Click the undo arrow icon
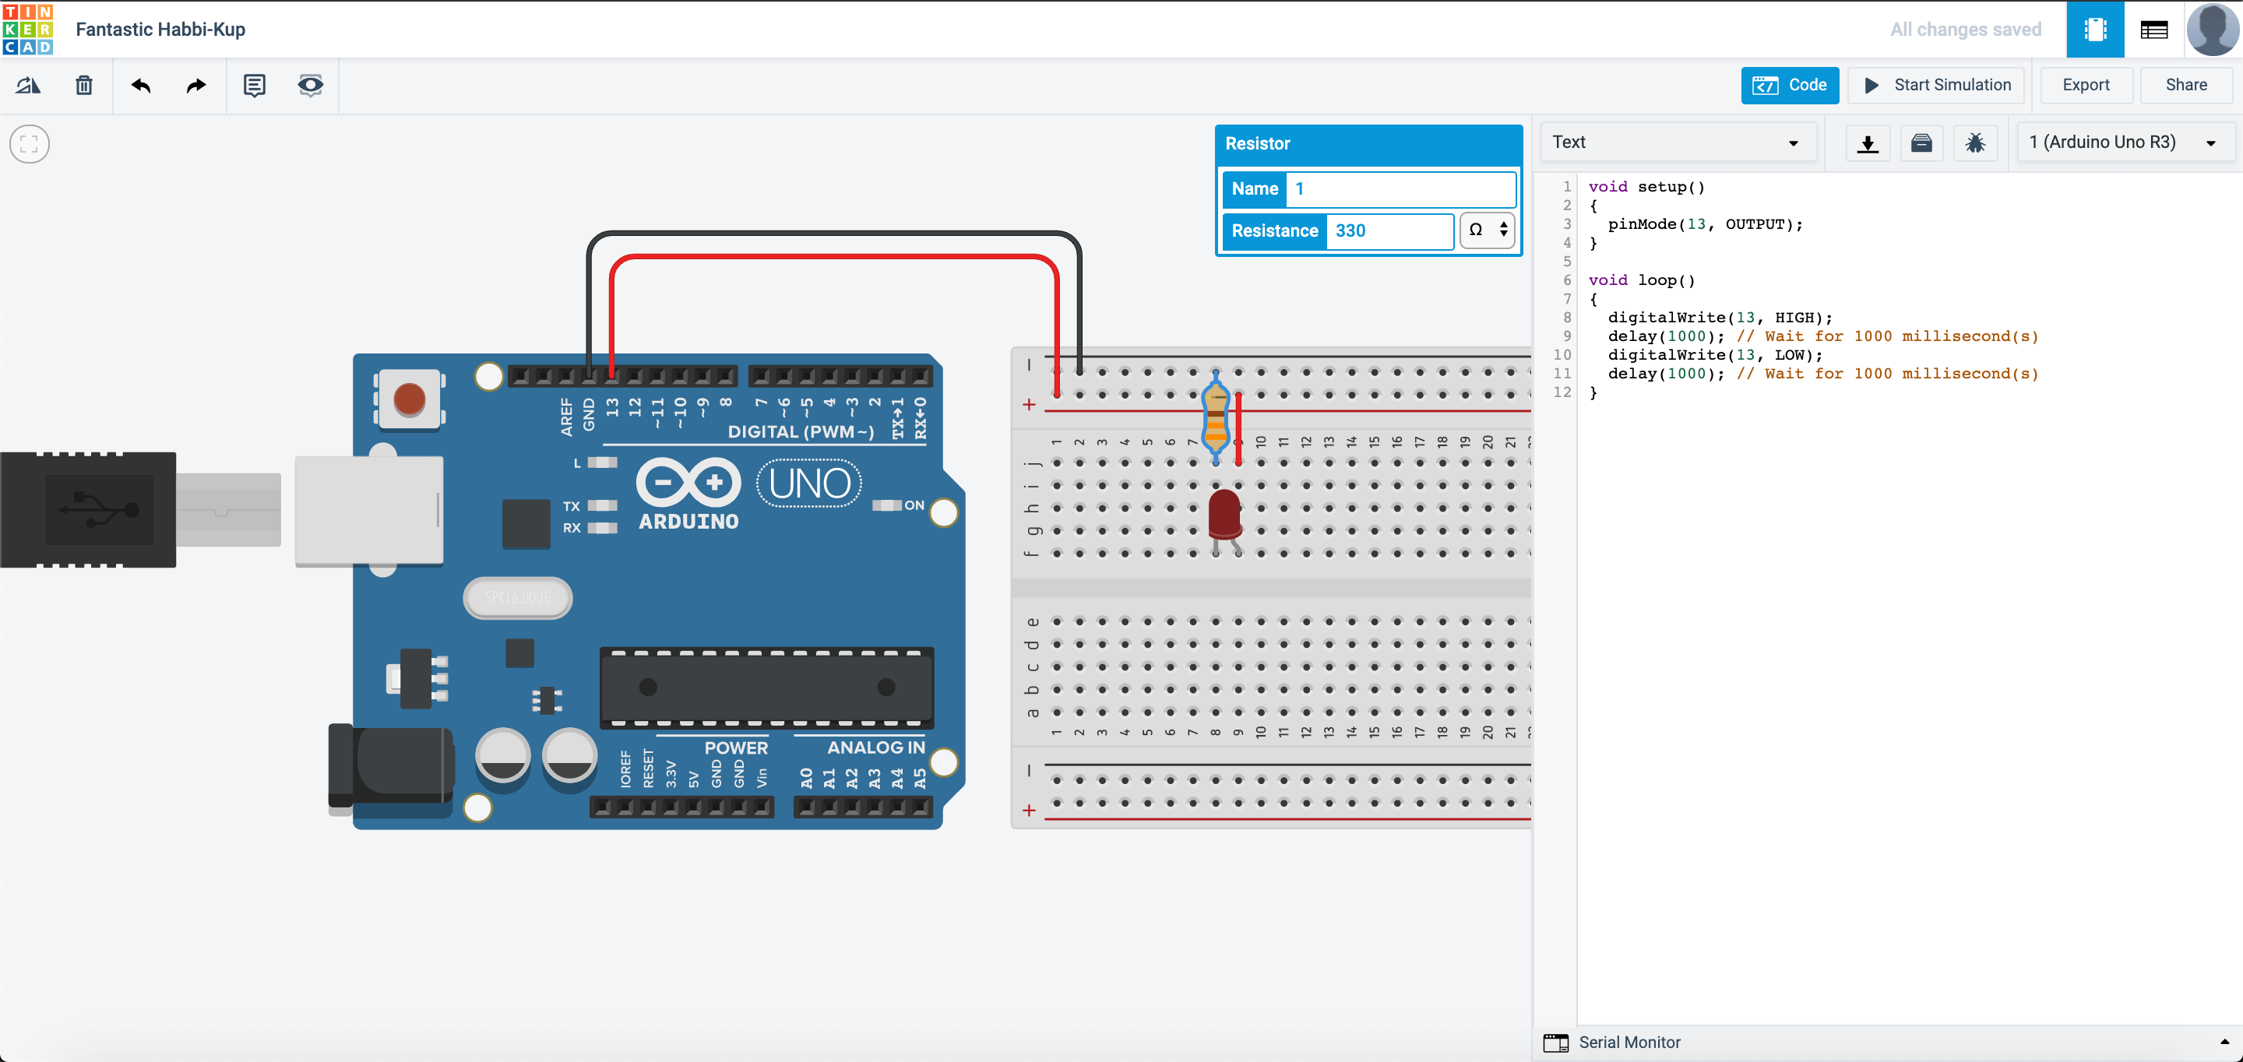 [141, 86]
